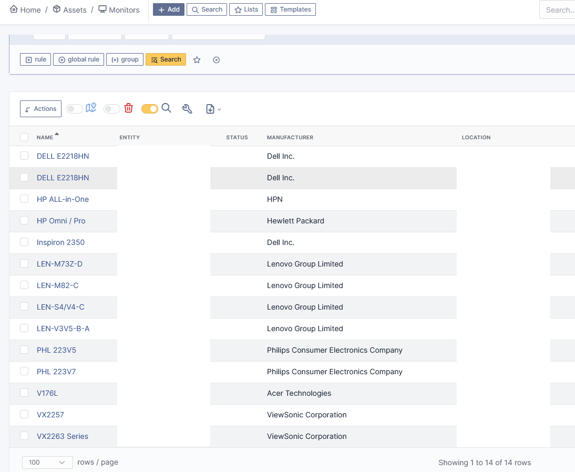
Task: Open the top Search button
Action: click(x=207, y=9)
